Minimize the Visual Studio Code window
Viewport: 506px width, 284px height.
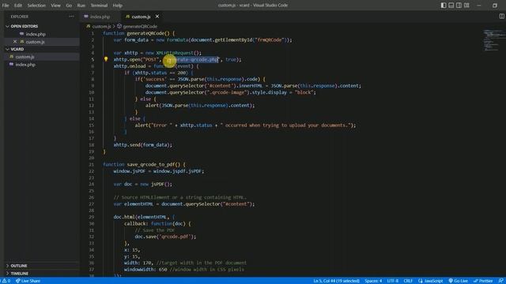coord(479,6)
